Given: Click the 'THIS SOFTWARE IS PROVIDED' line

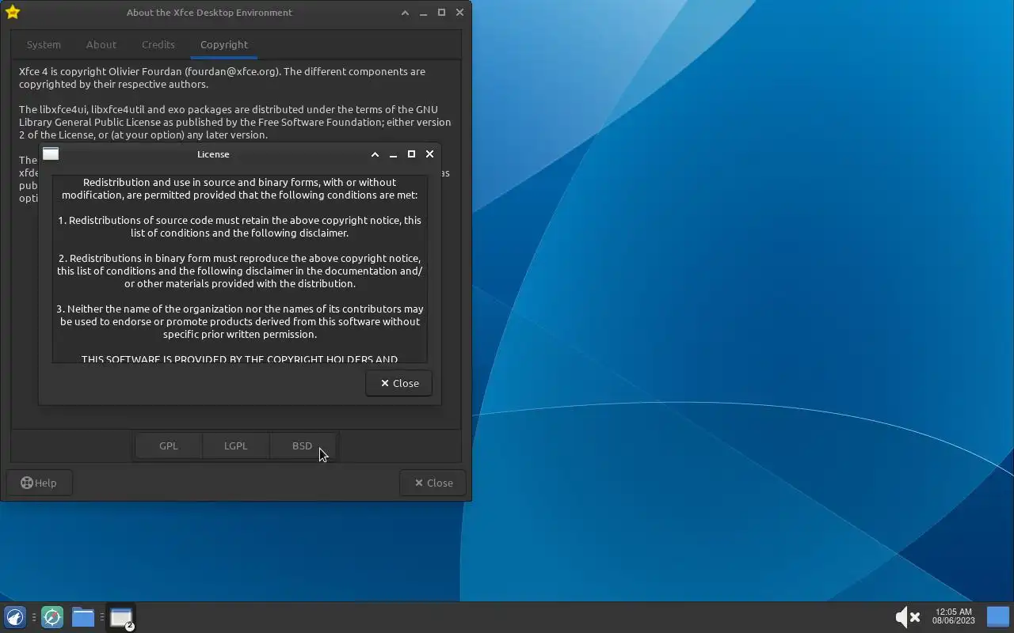Looking at the screenshot, I should pos(239,358).
